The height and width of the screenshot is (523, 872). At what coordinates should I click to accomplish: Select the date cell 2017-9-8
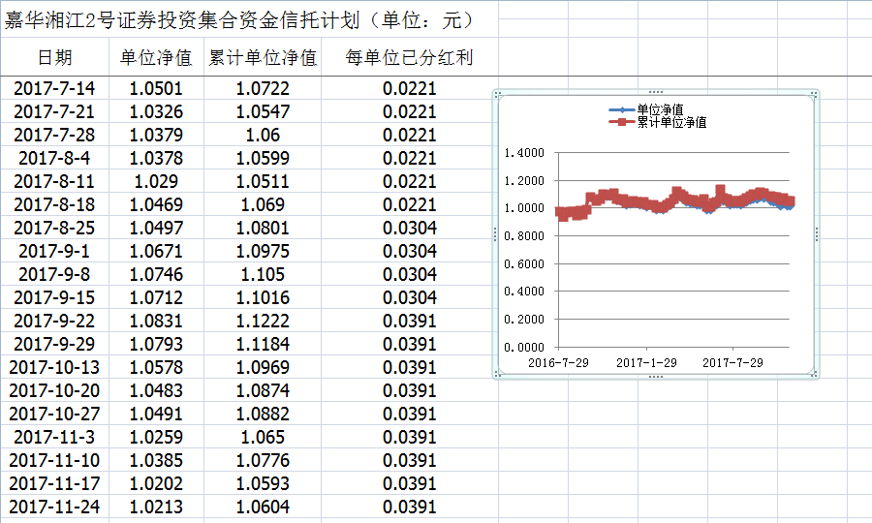[54, 274]
